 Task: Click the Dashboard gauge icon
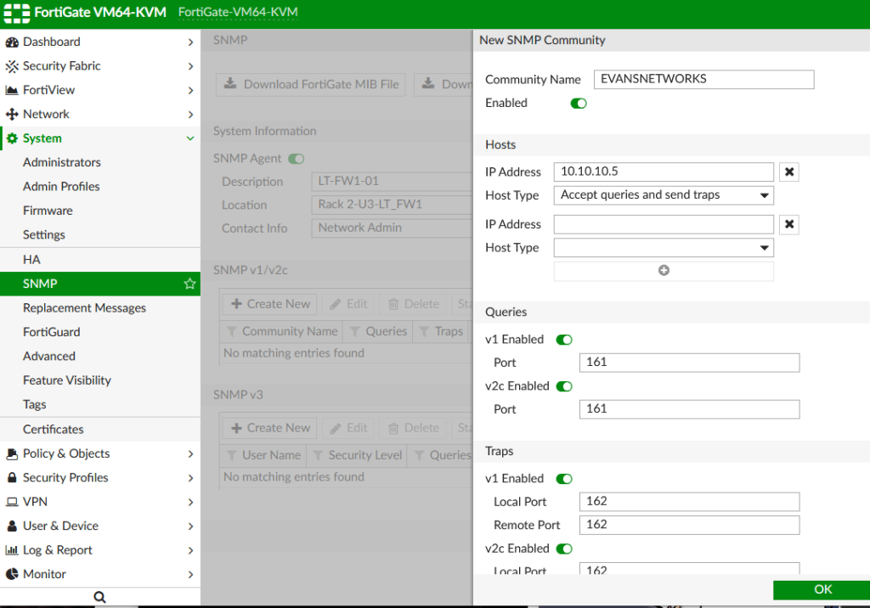tap(12, 42)
